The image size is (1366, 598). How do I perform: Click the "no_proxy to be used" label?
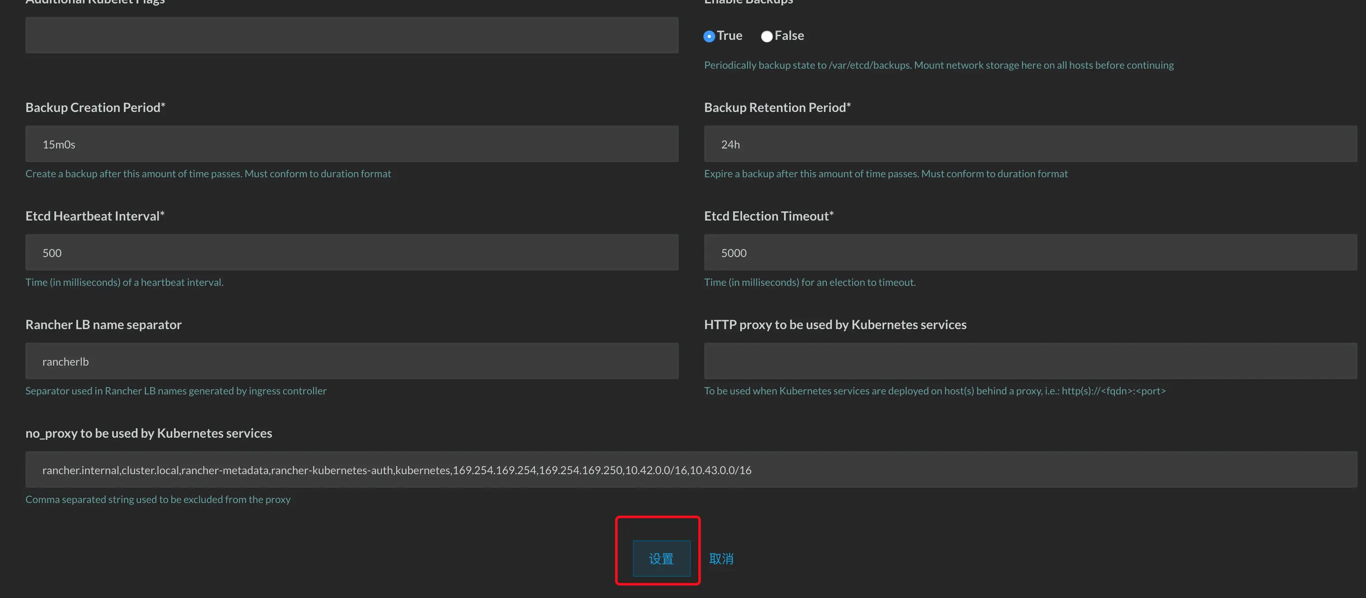pos(149,433)
